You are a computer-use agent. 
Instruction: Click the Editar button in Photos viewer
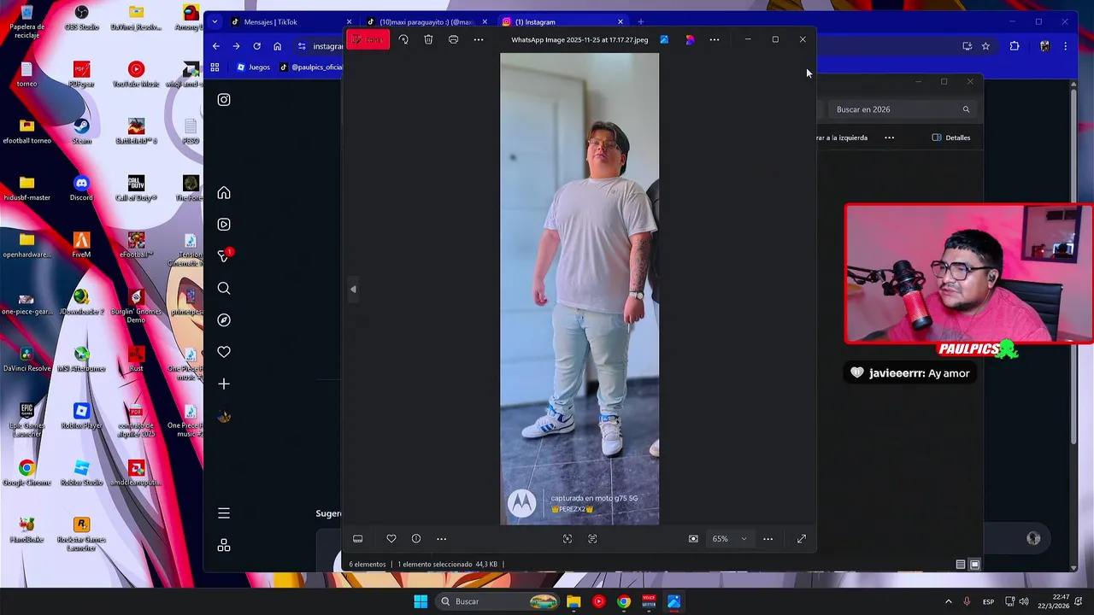click(x=368, y=39)
